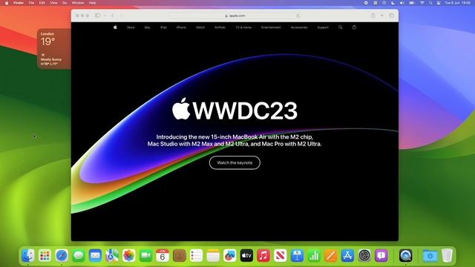The width and height of the screenshot is (475, 267).
Task: Launch Safari from the Dock
Action: click(x=62, y=255)
